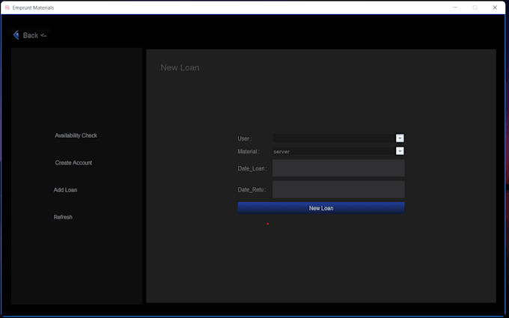Screen dimensions: 509x318
Task: Click the Material combo box showing server
Action: tap(334, 151)
